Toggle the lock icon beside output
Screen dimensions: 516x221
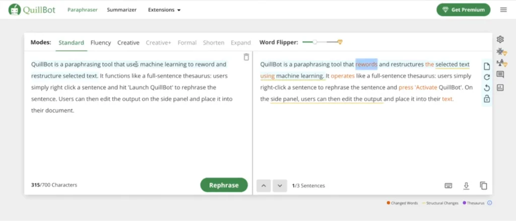pos(486,99)
